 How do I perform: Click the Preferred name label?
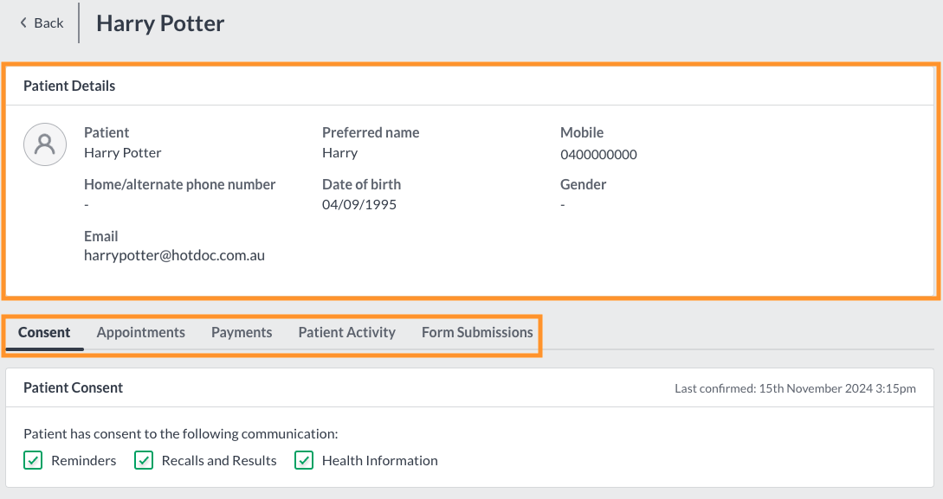[x=371, y=132]
